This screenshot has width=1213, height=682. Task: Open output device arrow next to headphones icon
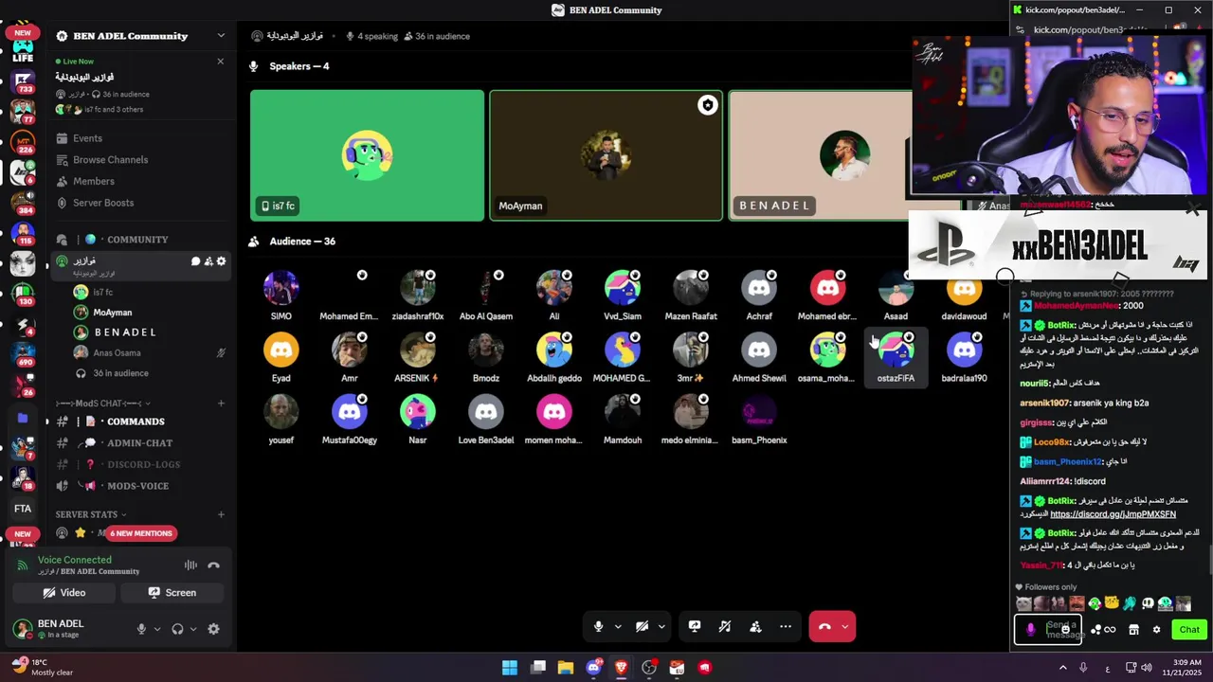click(x=193, y=629)
